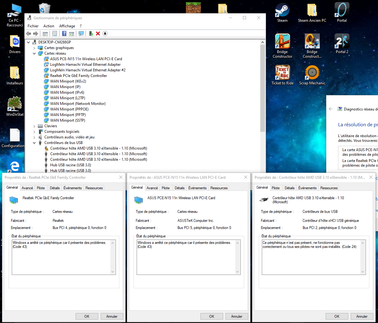Click Annuler in AMD USB controller properties
The height and width of the screenshot is (323, 378).
(x=362, y=316)
